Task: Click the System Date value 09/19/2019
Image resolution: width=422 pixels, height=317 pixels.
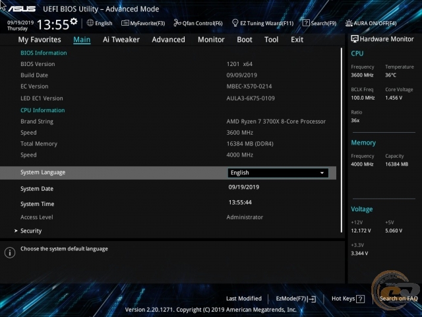Action: pyautogui.click(x=244, y=187)
